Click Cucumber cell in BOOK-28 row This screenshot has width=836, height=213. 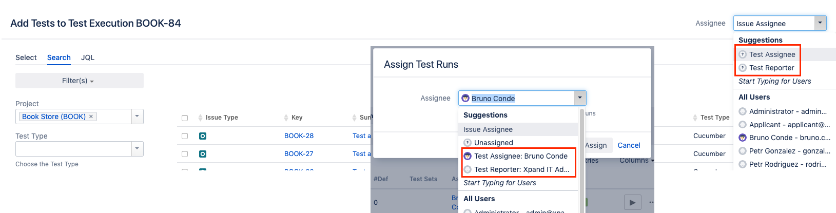pos(709,136)
